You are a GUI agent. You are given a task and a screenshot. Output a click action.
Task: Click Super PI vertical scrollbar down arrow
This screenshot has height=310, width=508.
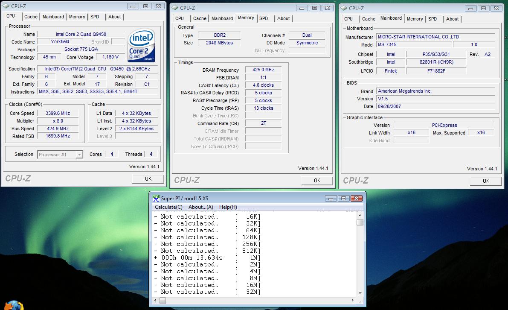coord(360,293)
